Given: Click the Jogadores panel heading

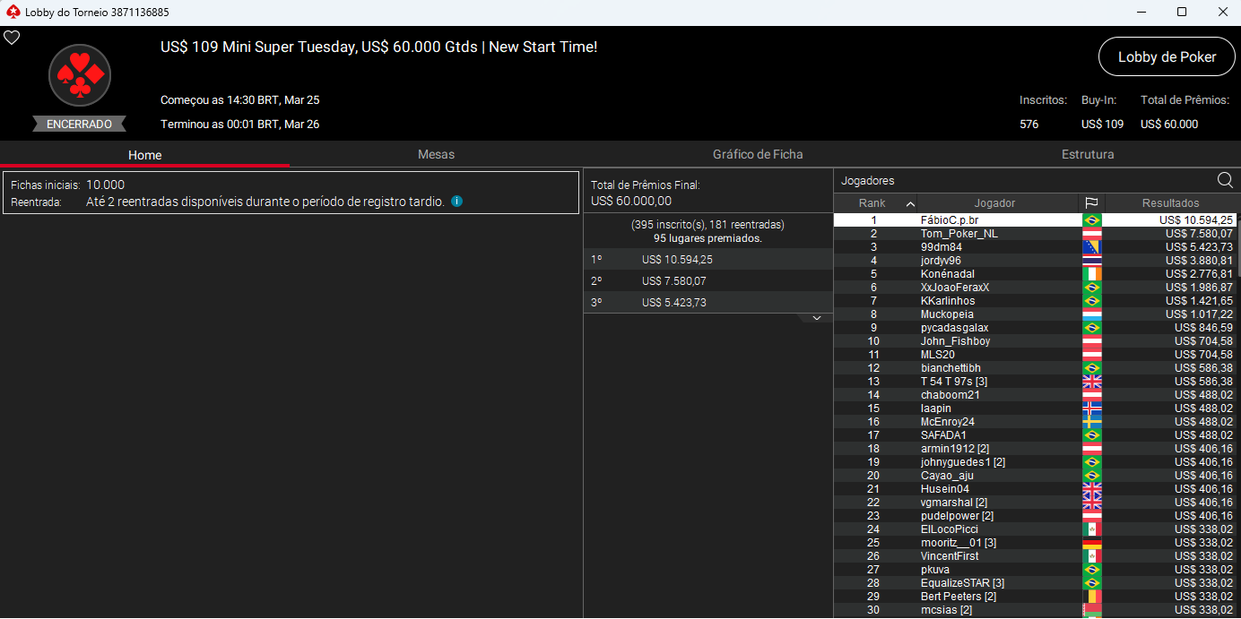Looking at the screenshot, I should coord(867,181).
